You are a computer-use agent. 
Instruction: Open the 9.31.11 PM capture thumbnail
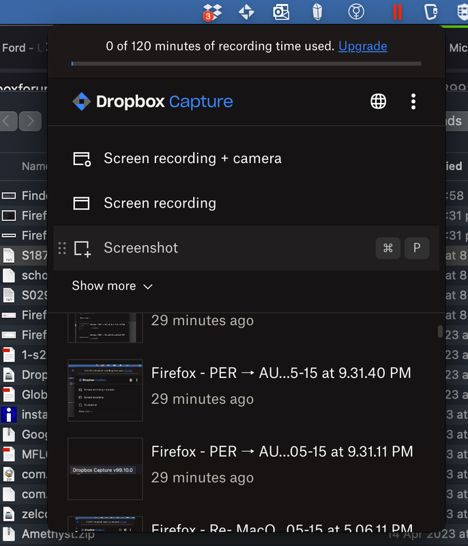click(105, 469)
